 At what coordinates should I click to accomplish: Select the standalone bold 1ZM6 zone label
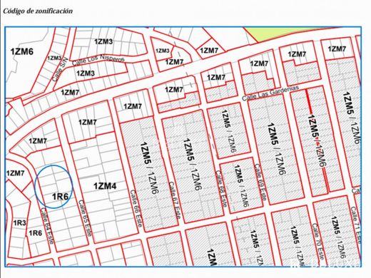click(x=22, y=51)
